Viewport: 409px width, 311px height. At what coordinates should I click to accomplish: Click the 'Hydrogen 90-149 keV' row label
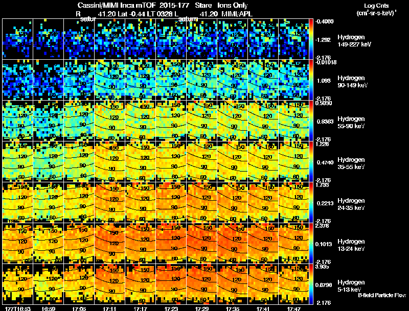352,82
